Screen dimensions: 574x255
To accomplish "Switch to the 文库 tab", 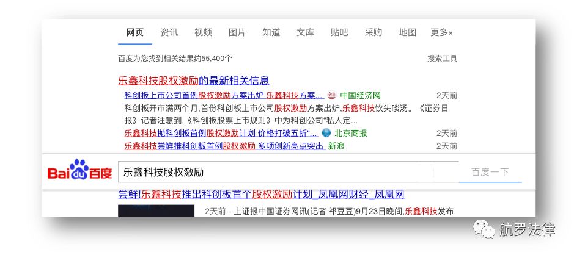I will coord(305,32).
